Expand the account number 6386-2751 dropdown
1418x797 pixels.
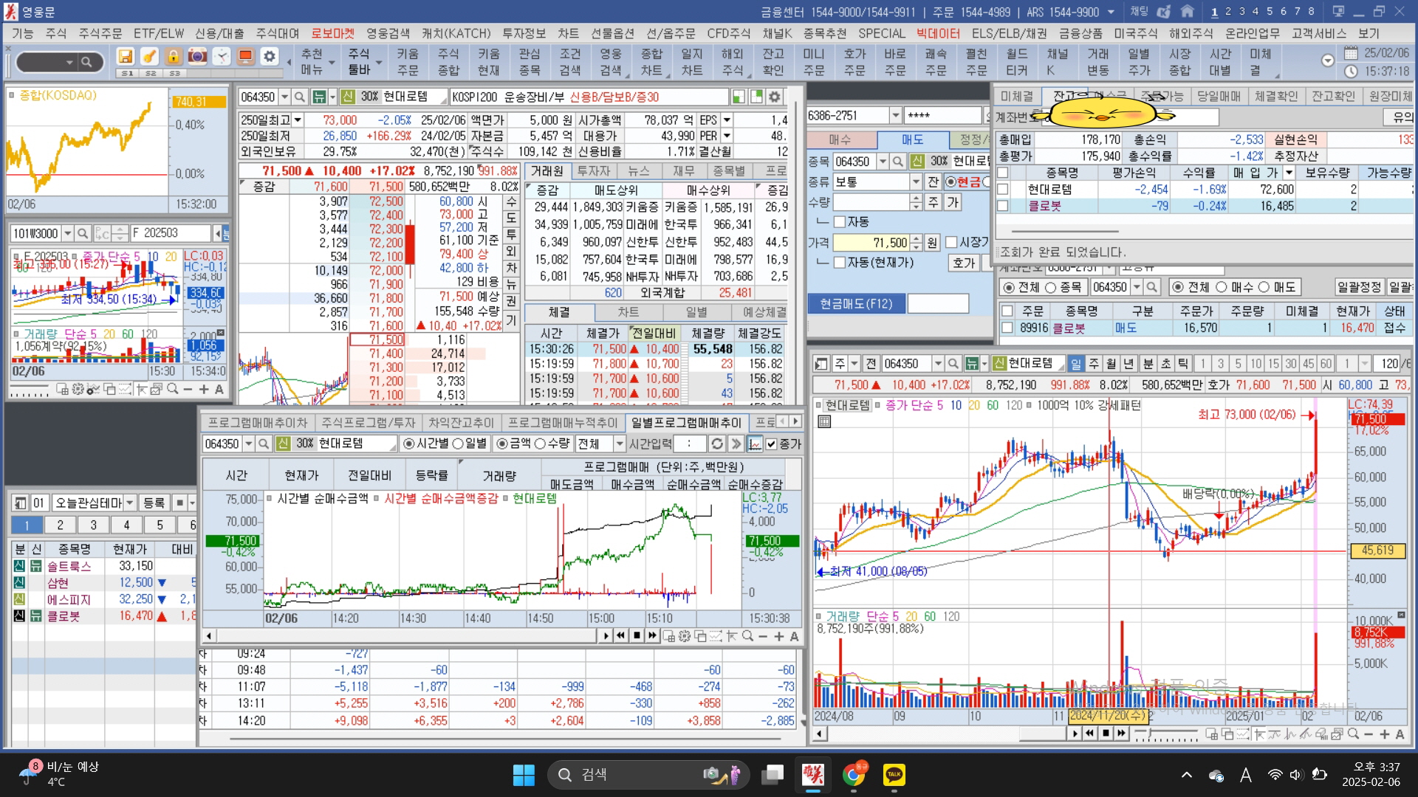pyautogui.click(x=896, y=115)
